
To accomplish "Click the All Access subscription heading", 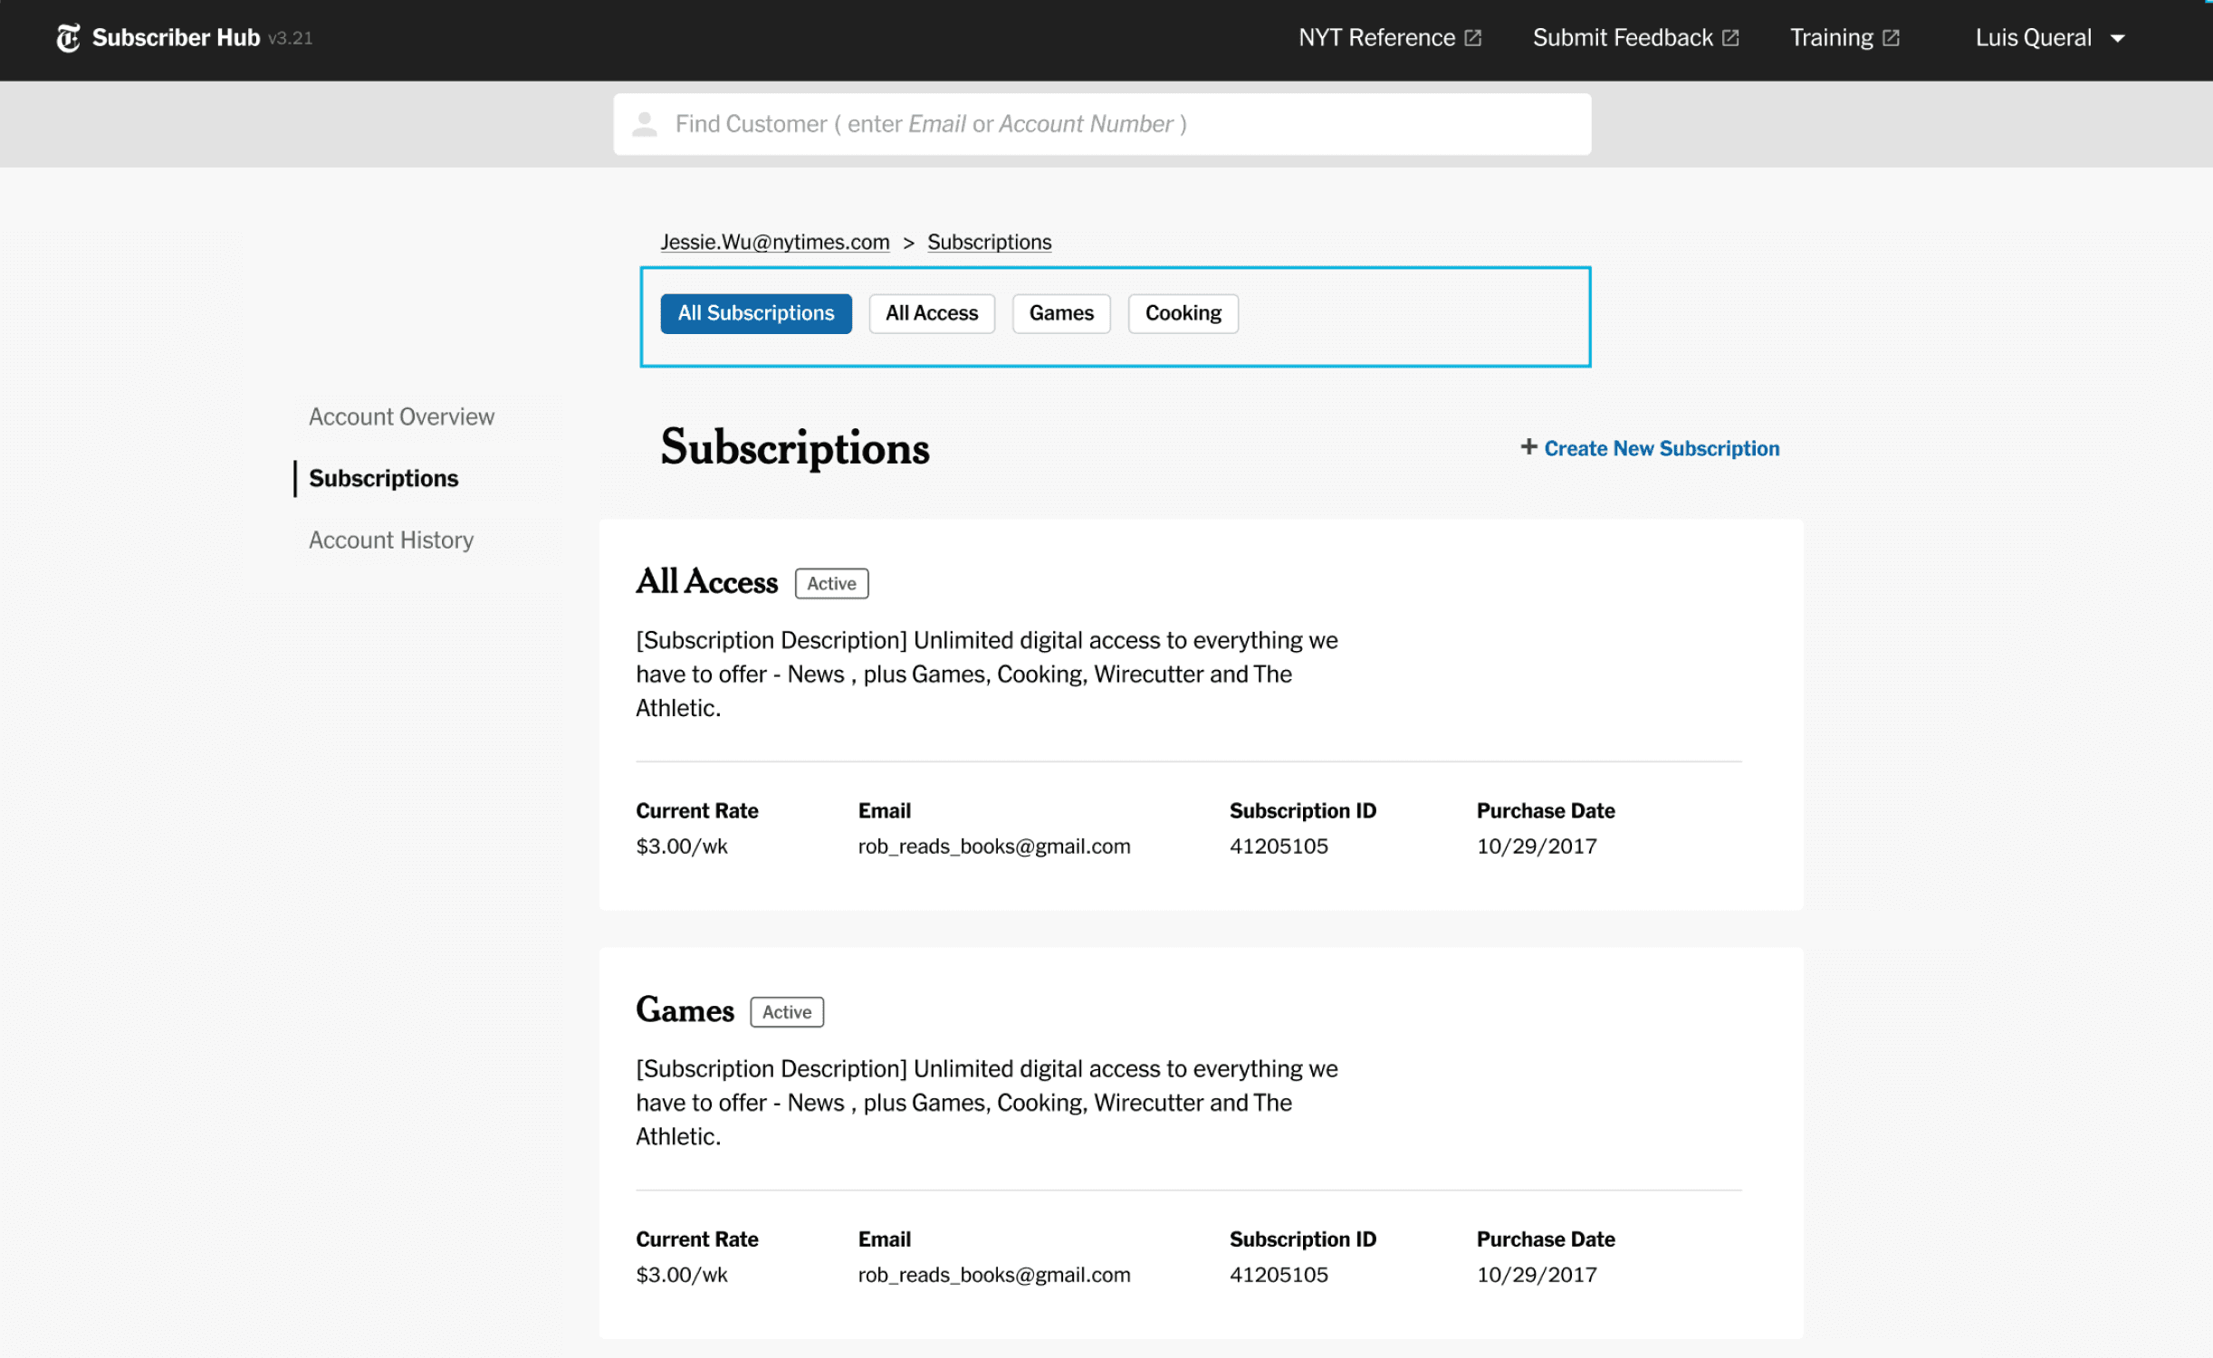I will tap(706, 581).
